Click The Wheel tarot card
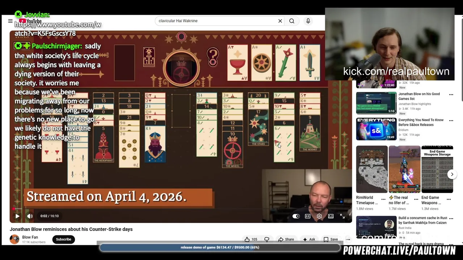Image resolution: width=463 pixels, height=260 pixels. [x=233, y=149]
